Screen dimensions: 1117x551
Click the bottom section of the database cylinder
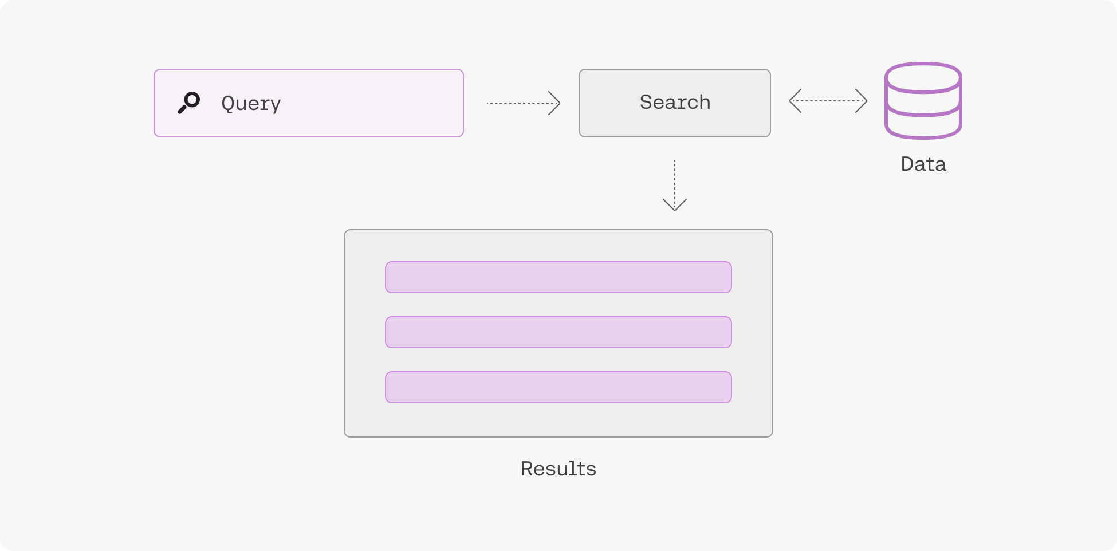coord(923,125)
